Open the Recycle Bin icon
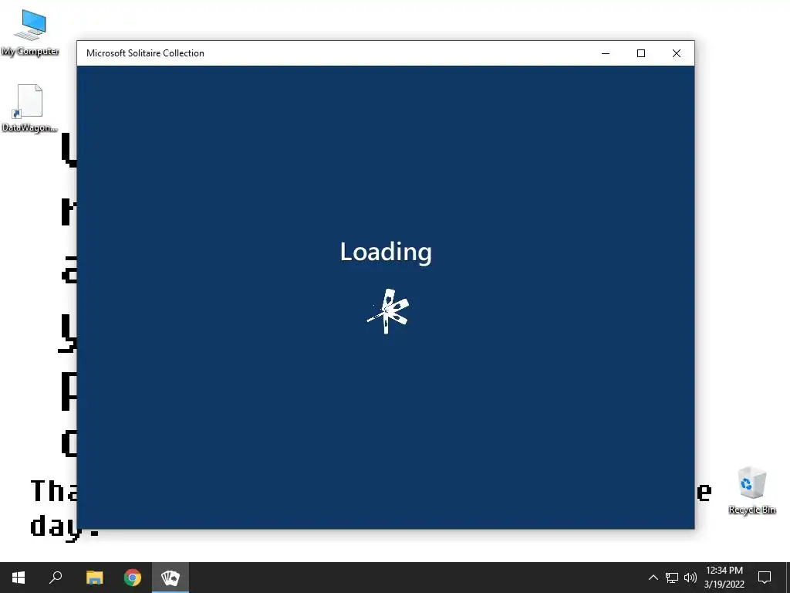Viewport: 790px width, 593px height. pos(751,490)
